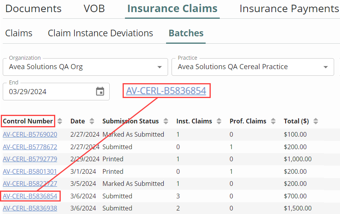Switch to the Documents tab
The width and height of the screenshot is (340, 214).
33,9
